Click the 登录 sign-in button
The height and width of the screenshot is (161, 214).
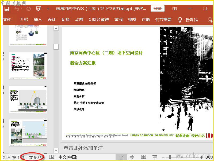[158, 9]
